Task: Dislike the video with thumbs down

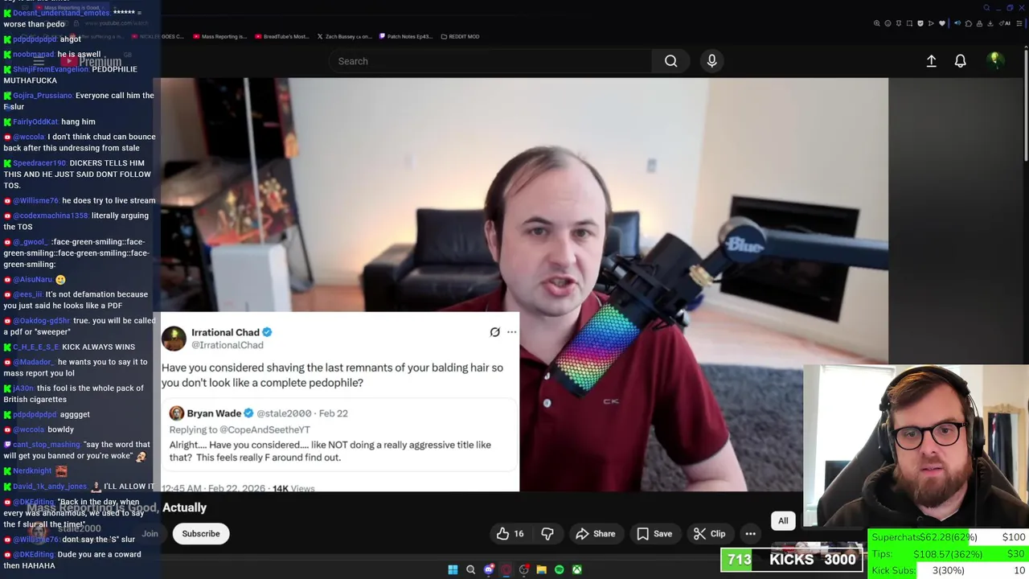Action: click(547, 534)
